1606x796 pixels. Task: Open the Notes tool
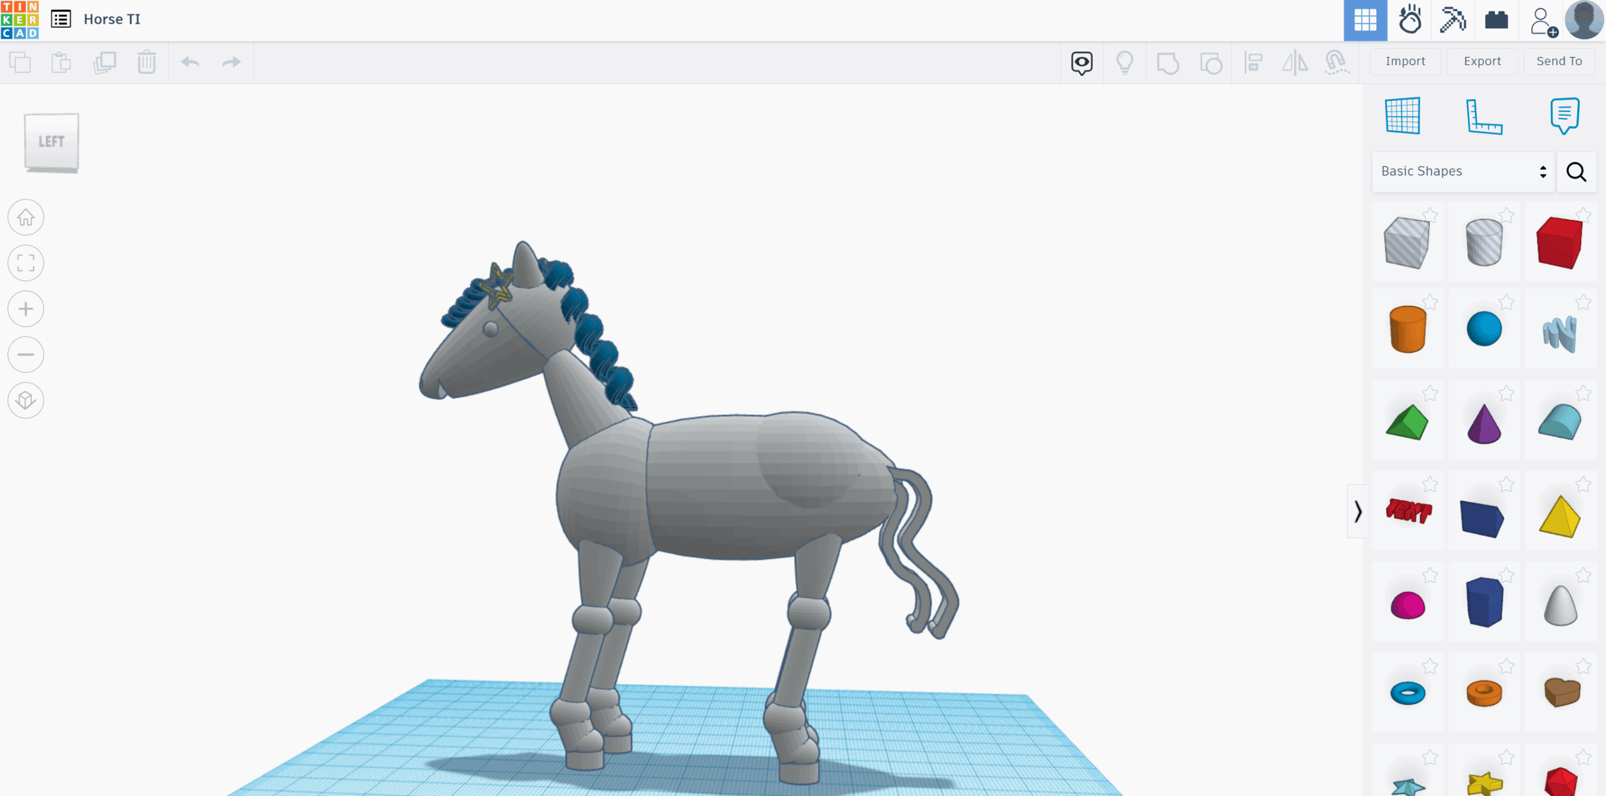(x=1564, y=116)
